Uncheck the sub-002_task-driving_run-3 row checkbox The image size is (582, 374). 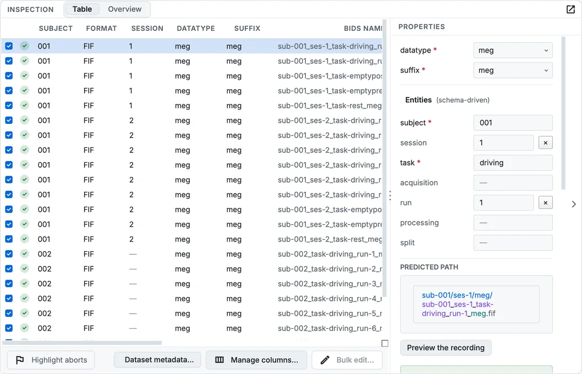click(x=9, y=283)
